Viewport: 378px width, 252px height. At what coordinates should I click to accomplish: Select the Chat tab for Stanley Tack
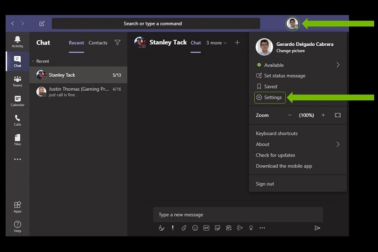coord(196,43)
